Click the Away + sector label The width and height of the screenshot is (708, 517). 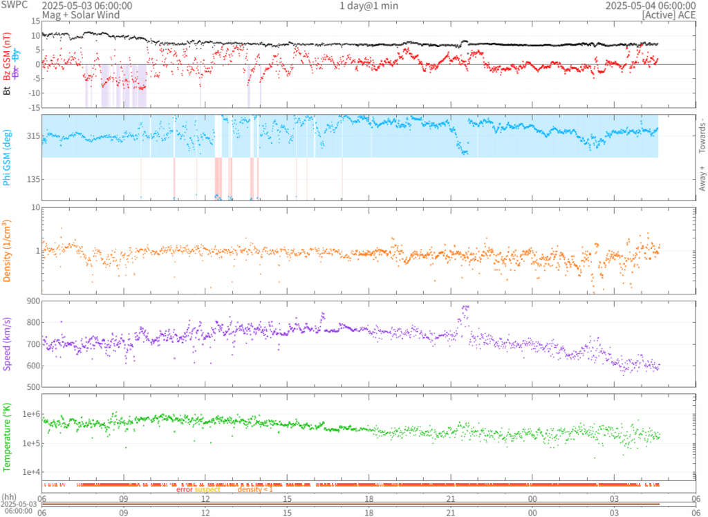point(702,181)
